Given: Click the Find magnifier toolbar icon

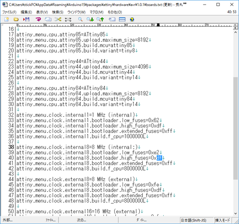Looking at the screenshot, I should click(x=80, y=19).
